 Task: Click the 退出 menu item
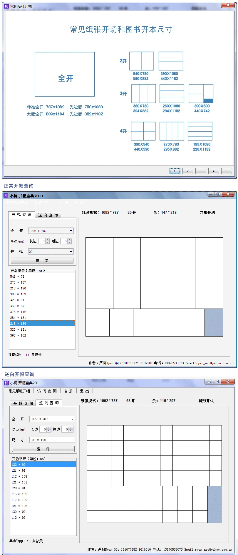coord(84,391)
